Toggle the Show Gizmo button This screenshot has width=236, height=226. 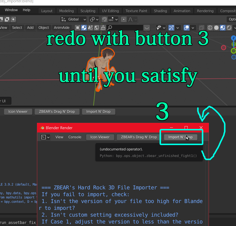pyautogui.click(x=171, y=28)
